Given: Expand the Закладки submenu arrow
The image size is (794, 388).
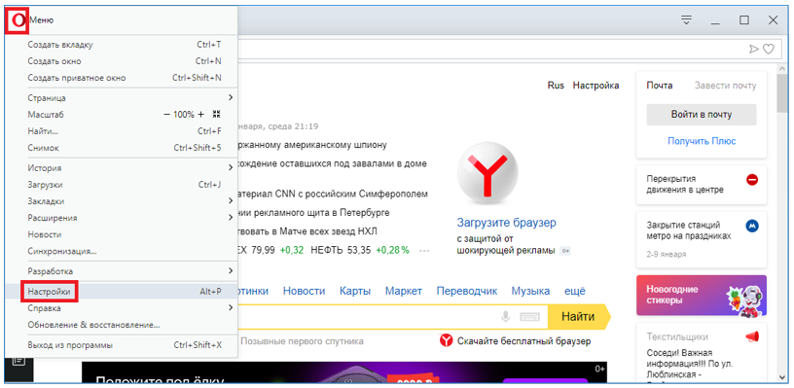Looking at the screenshot, I should [x=231, y=201].
